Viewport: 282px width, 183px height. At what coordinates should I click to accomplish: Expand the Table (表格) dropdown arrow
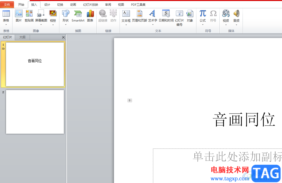coord(6,24)
